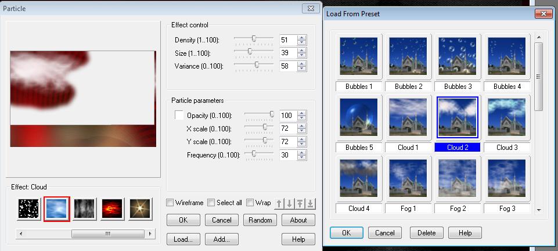Move particle up with the up arrow icon
558x251 pixels.
tap(279, 204)
